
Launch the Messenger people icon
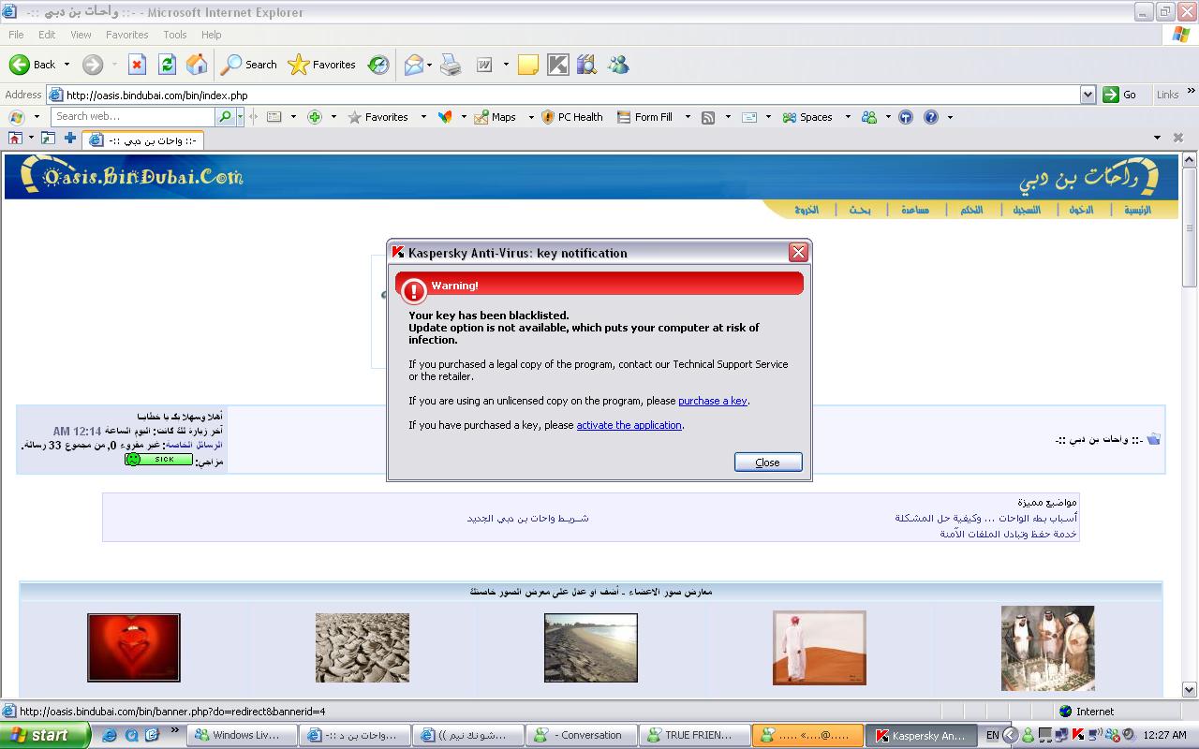[x=618, y=65]
